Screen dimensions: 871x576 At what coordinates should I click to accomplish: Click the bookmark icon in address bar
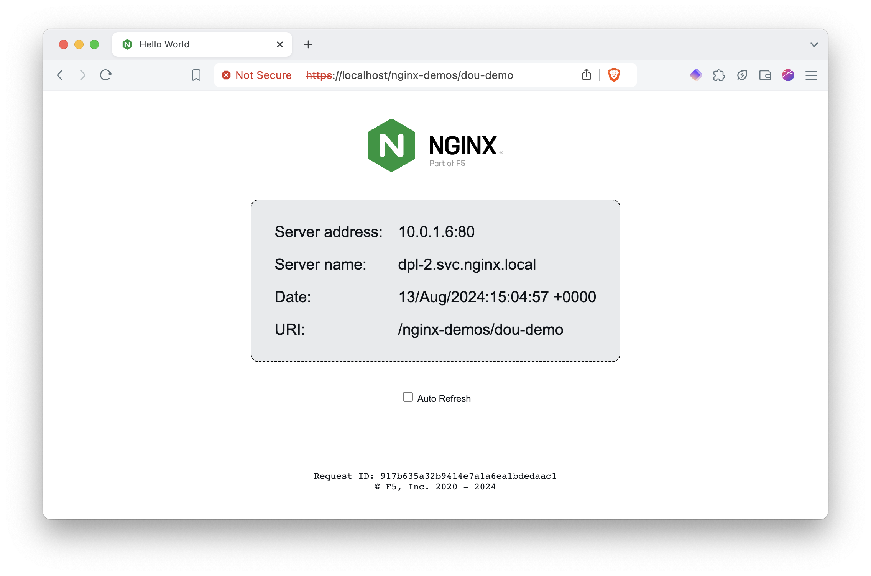click(196, 75)
